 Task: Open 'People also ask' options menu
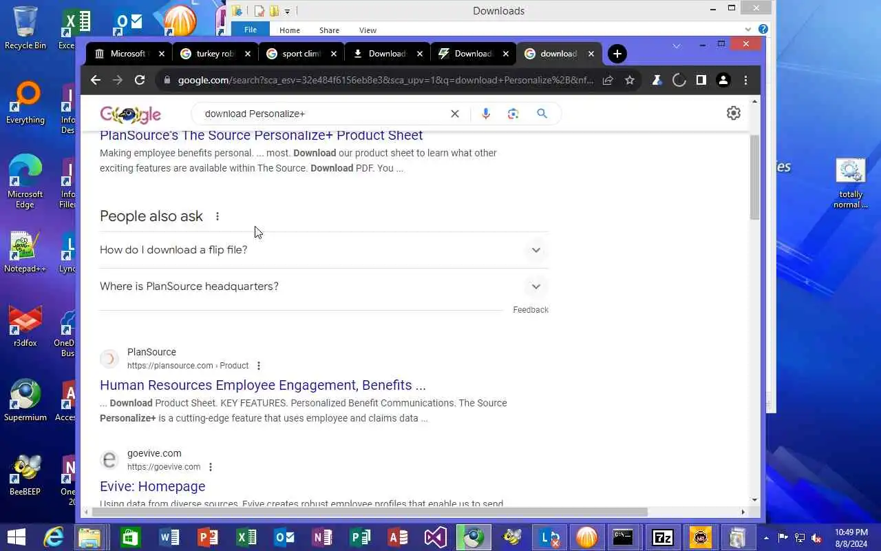pos(217,216)
